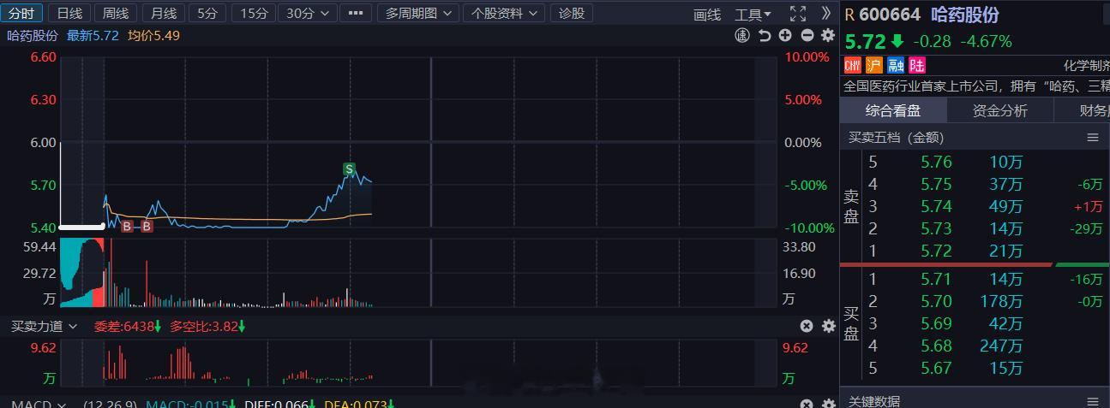Image resolution: width=1110 pixels, height=408 pixels.
Task: Toggle fullscreen chart icon
Action: [798, 13]
